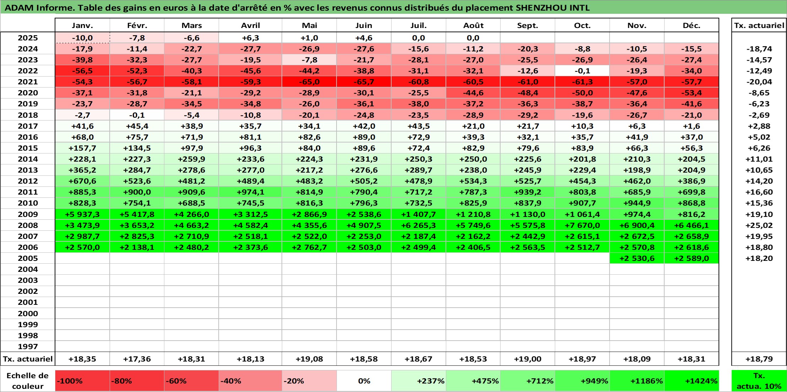Select the Août column header
Screen dimensions: 787x392
point(473,26)
